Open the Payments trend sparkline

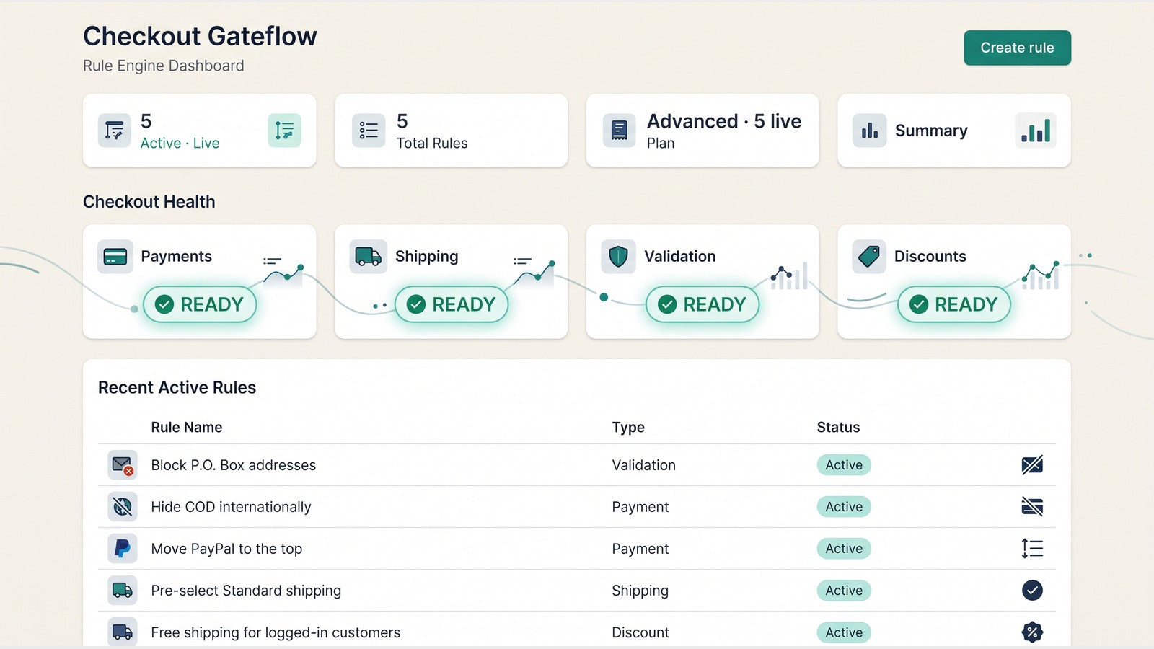(283, 272)
